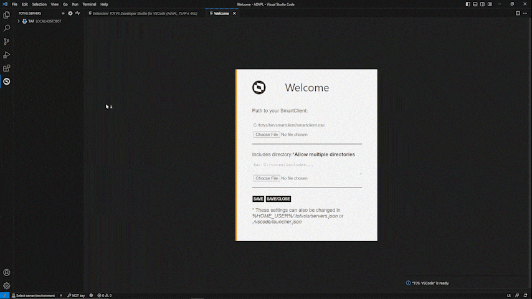Click the "TDS-VSCode" is ready notification text

coord(430,283)
